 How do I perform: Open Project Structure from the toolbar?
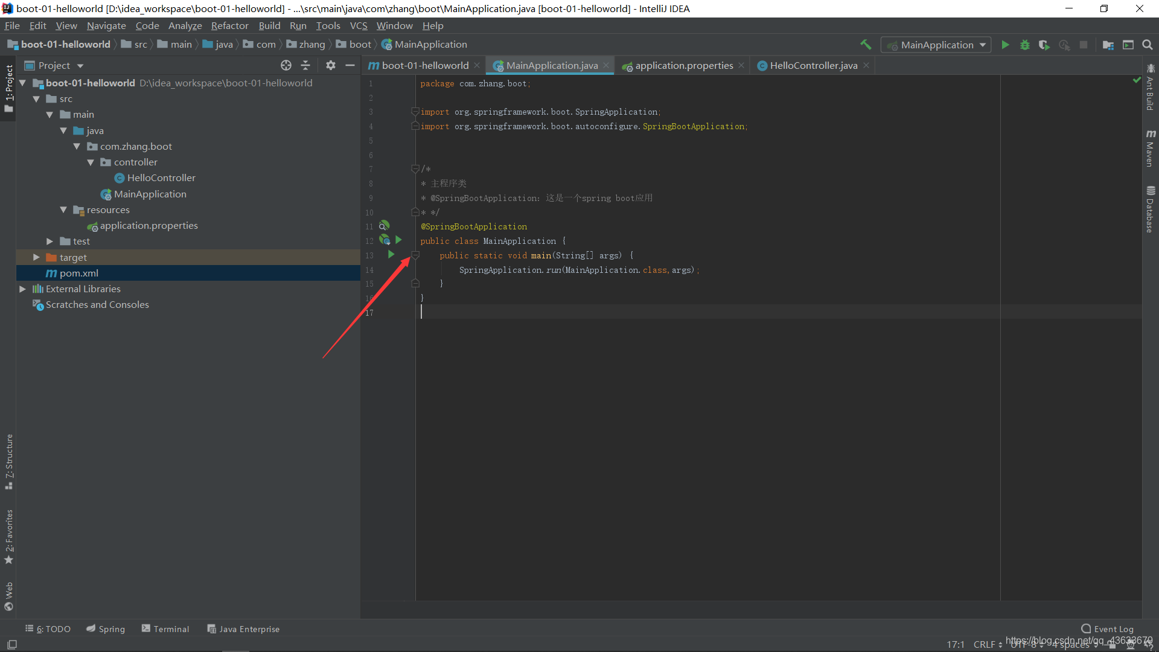1108,45
